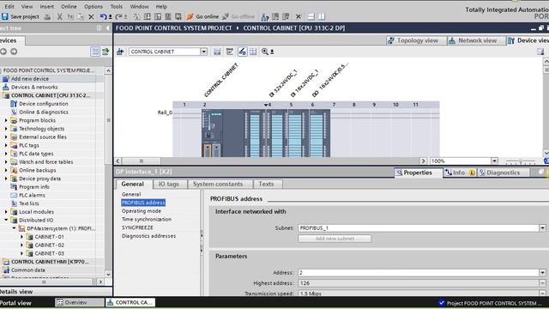The image size is (549, 309).
Task: Expand the CABINET - 01 node
Action: click(21, 237)
